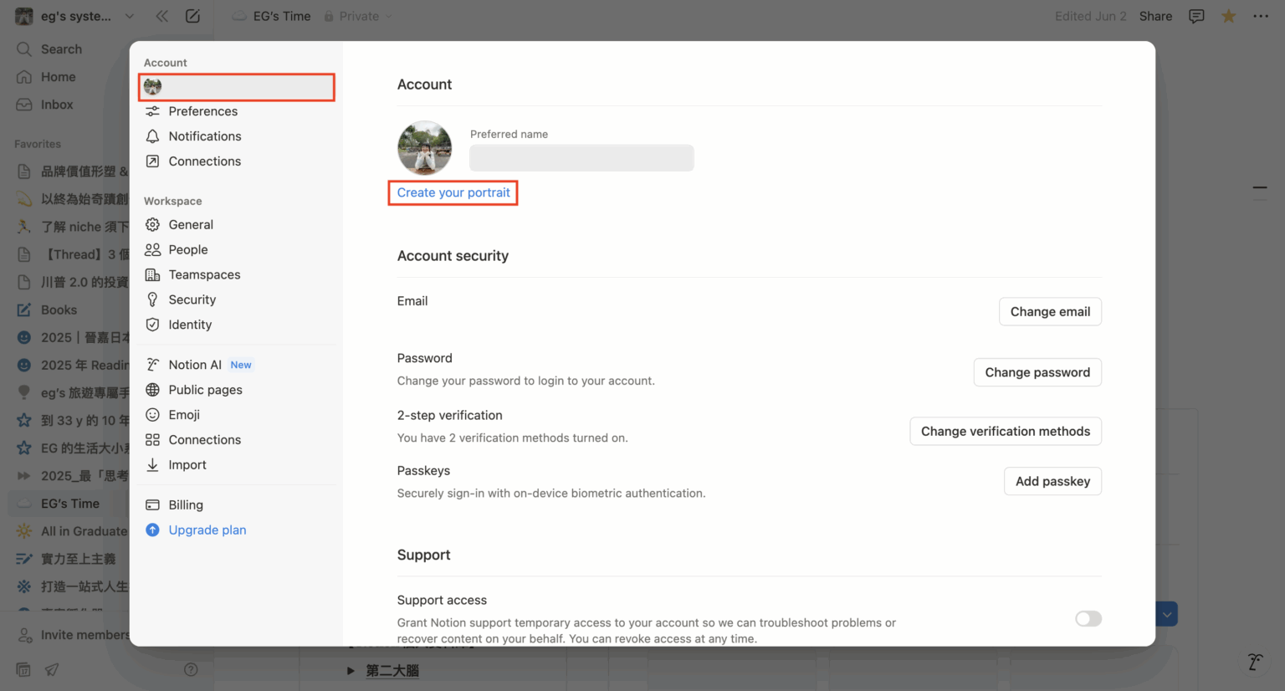Click the Add passkey button
The width and height of the screenshot is (1285, 691).
click(x=1052, y=481)
